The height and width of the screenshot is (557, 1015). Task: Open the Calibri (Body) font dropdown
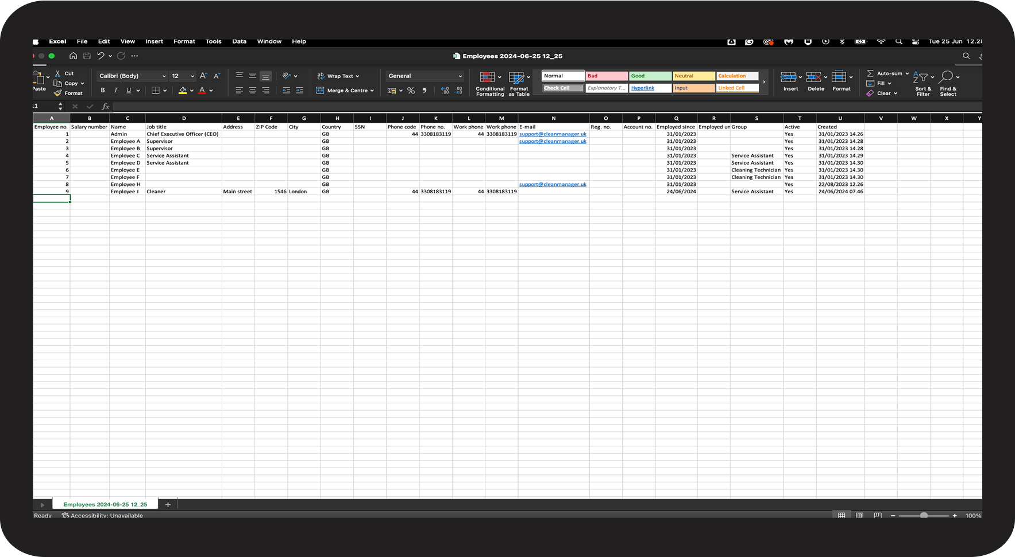pyautogui.click(x=132, y=76)
